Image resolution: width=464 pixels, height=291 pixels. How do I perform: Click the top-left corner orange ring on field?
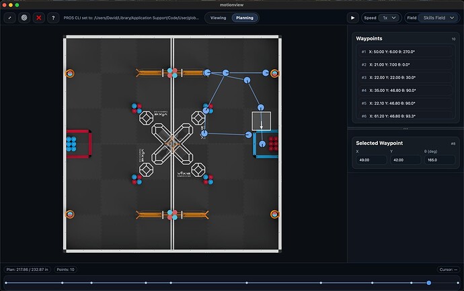[70, 73]
